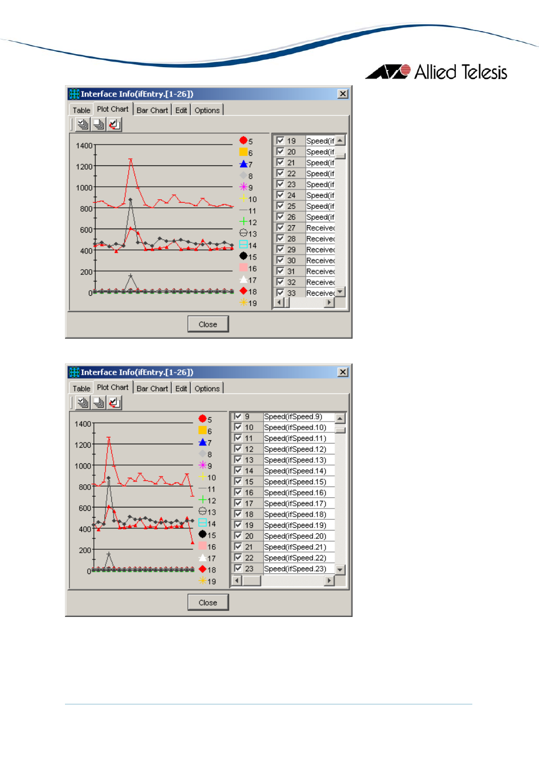The image size is (539, 762).
Task: Select Speed(ifSpeed.23) cell in lower list
Action: coord(299,568)
